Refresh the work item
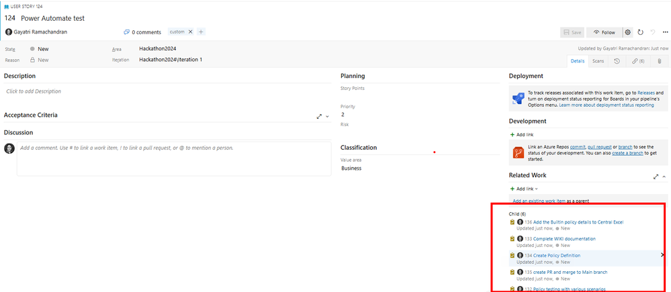This screenshot has width=671, height=292. tap(640, 32)
